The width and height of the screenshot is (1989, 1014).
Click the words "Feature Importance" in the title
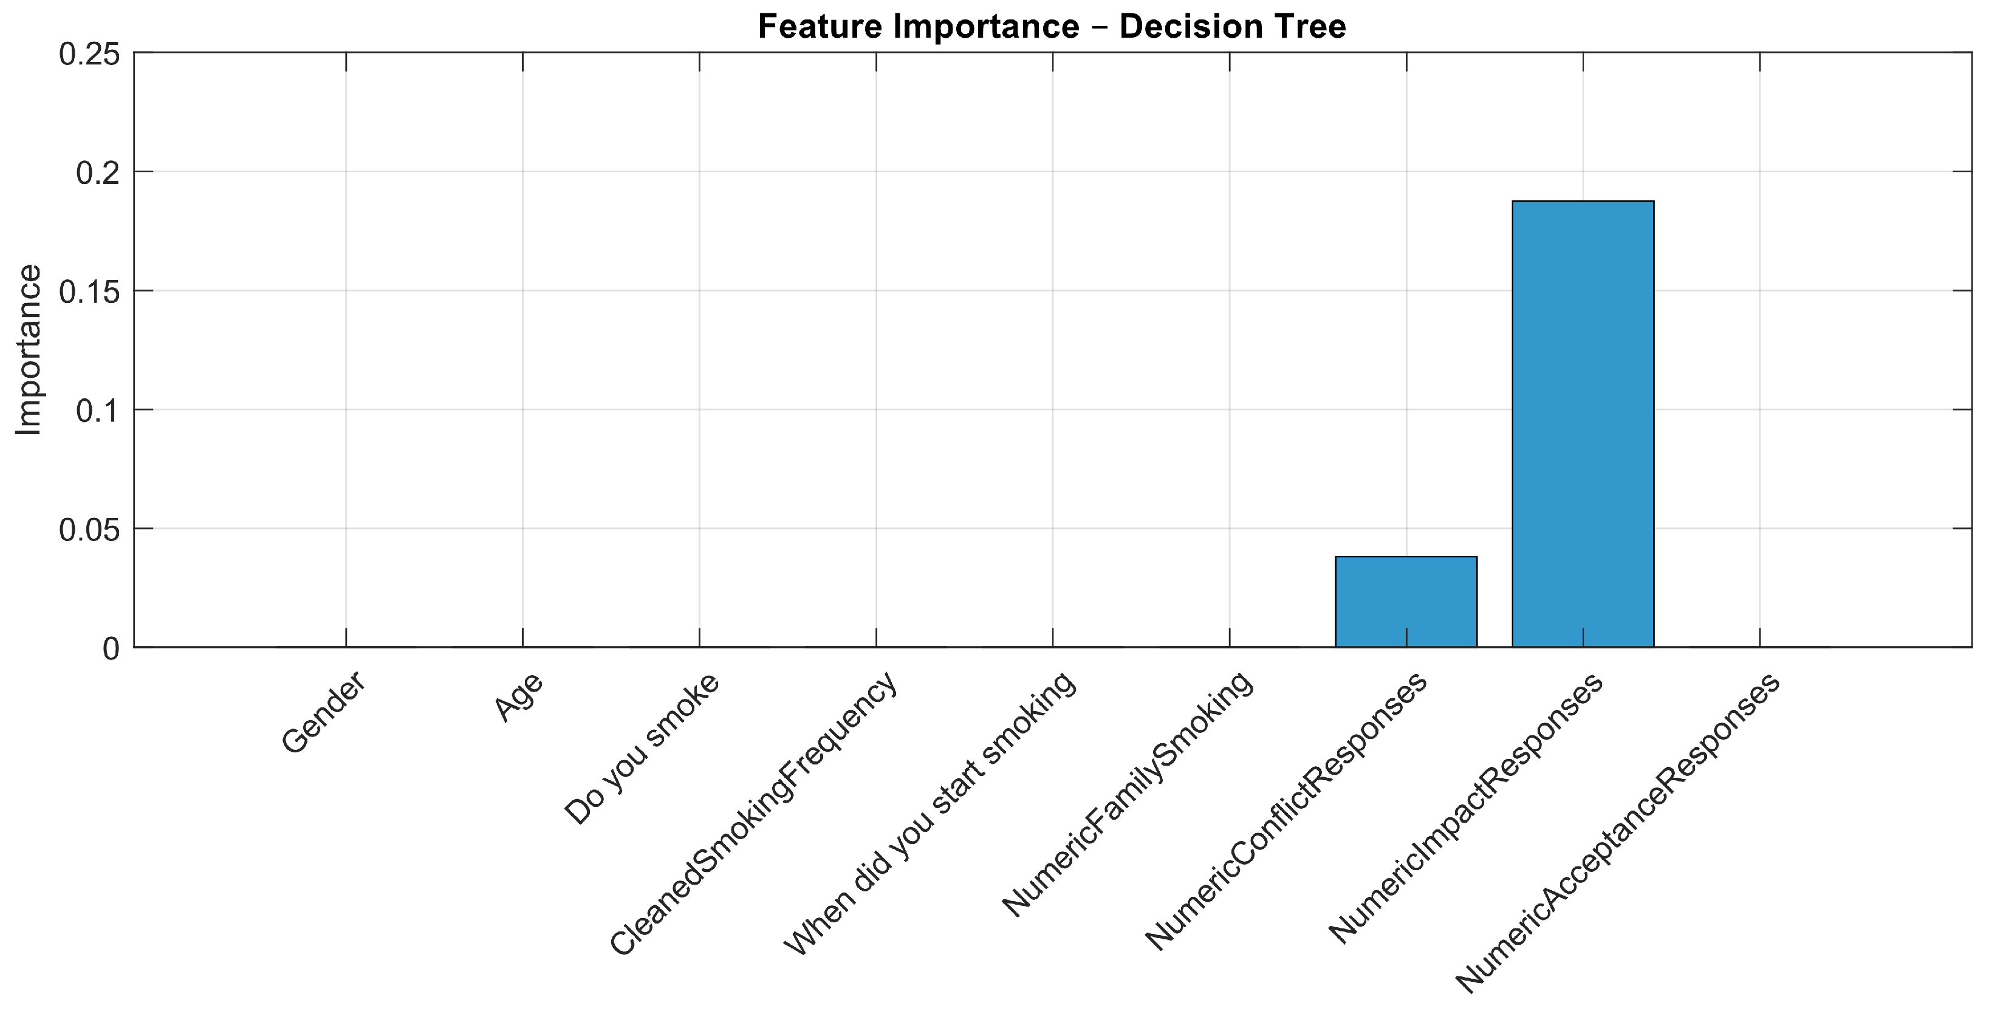pos(918,26)
